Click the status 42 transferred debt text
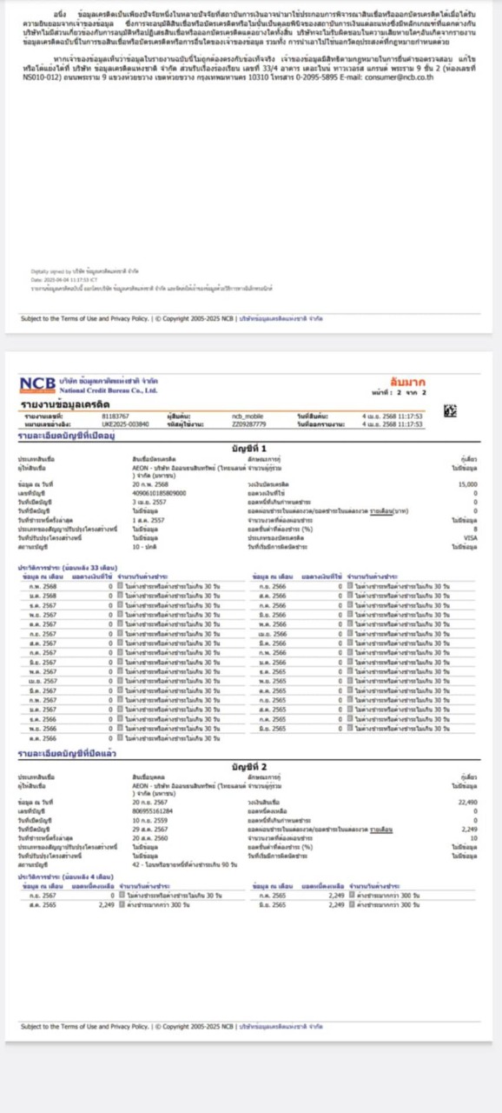 click(x=186, y=866)
